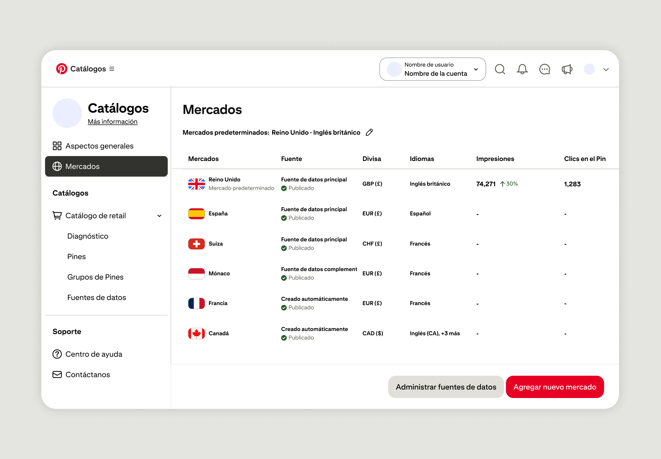Viewport: 661px width, 459px height.
Task: Click the Divisa column header
Action: (371, 159)
